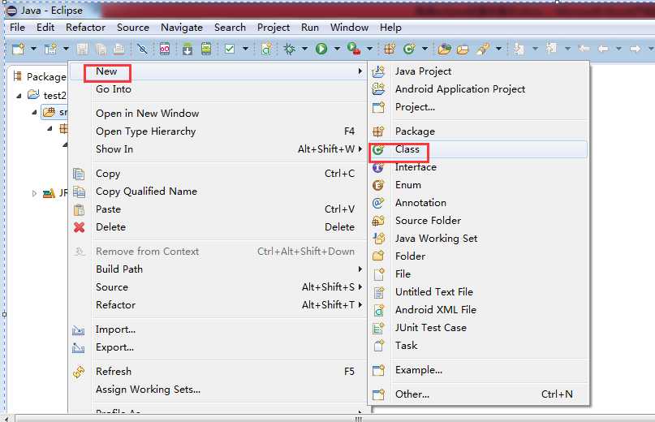Open the Project menu
Screen dimensions: 655x422
[274, 27]
